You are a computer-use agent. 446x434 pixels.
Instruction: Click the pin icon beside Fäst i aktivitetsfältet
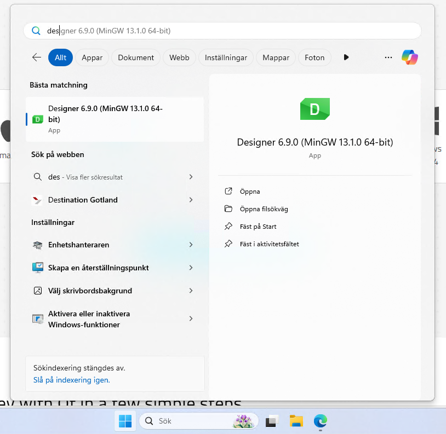click(228, 244)
